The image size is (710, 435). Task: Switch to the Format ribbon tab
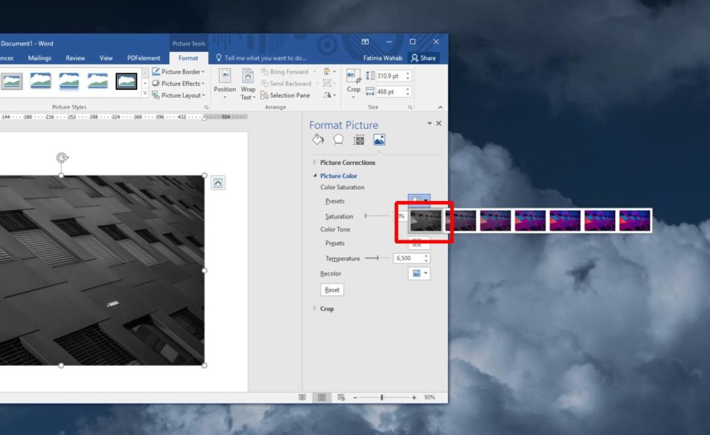coord(188,58)
